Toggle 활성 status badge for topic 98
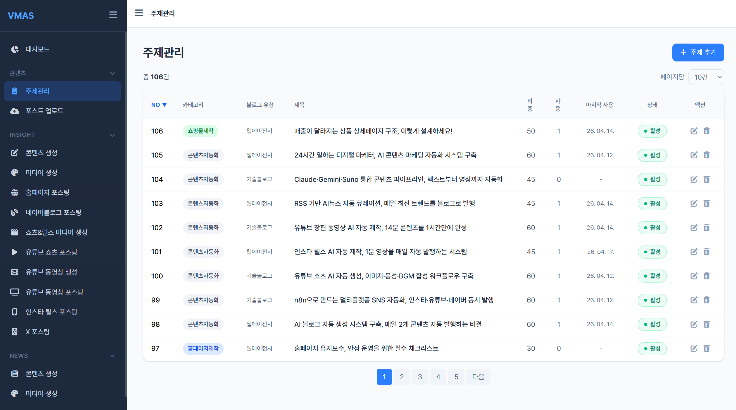Viewport: 736px width, 410px height. click(x=652, y=324)
